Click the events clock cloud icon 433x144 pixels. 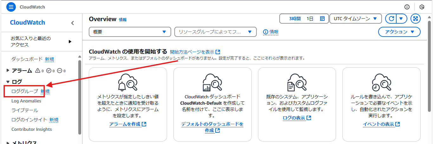pyautogui.click(x=381, y=82)
